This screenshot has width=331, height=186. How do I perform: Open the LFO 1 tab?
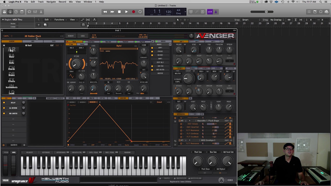[x=195, y=114]
